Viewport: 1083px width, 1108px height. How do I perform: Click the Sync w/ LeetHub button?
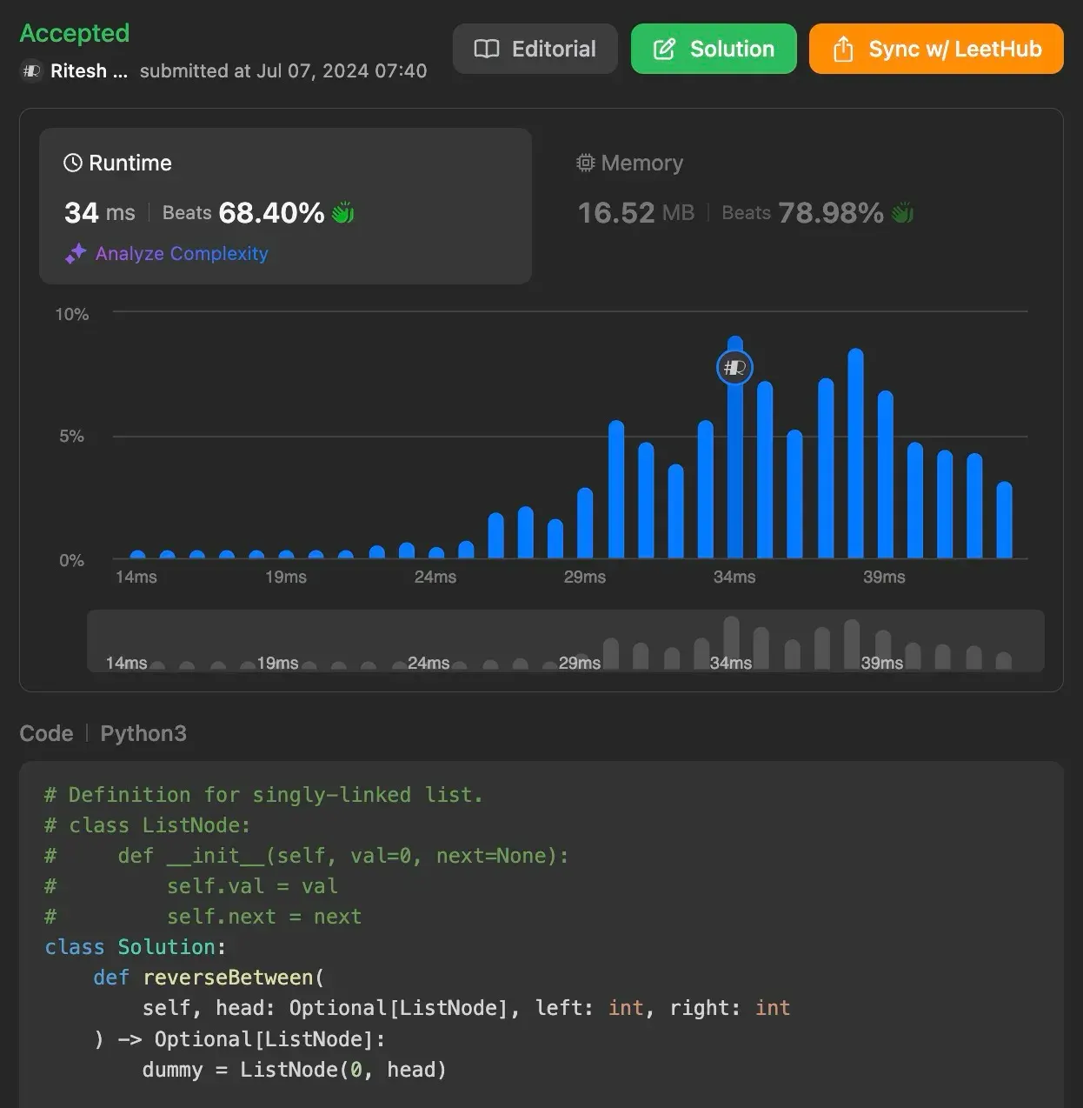point(935,49)
